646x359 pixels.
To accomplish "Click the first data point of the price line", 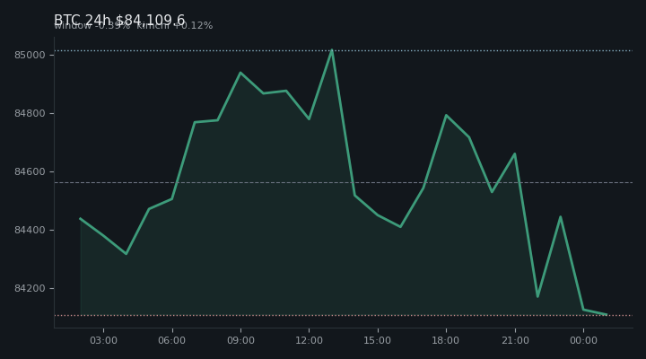I will pos(81,218).
